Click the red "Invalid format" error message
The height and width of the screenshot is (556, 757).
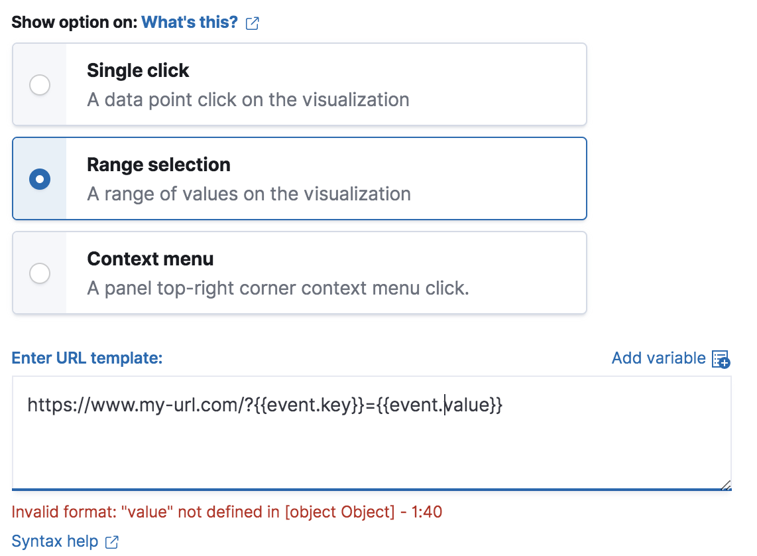227,512
